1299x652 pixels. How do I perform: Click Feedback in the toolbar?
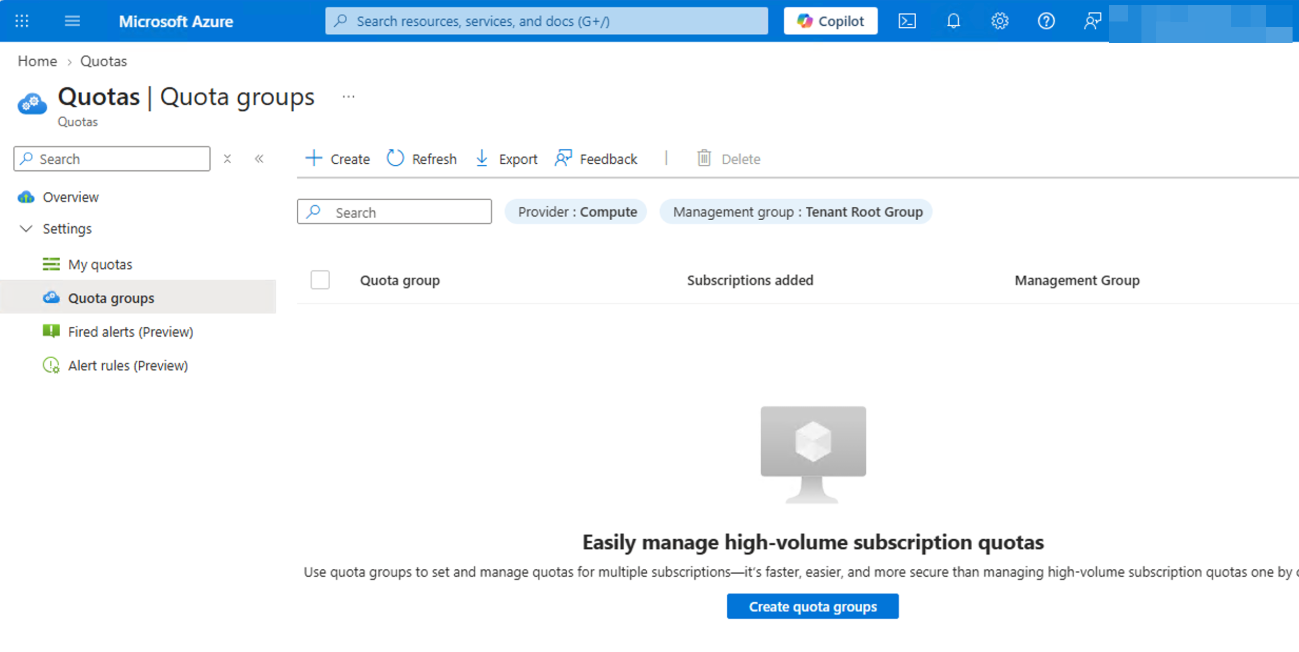596,159
